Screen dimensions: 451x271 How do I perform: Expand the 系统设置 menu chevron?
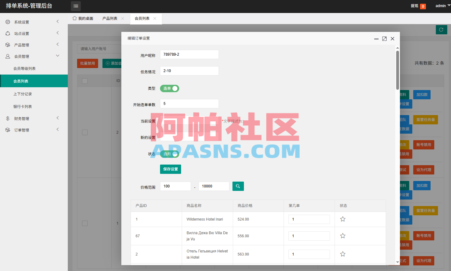click(58, 21)
